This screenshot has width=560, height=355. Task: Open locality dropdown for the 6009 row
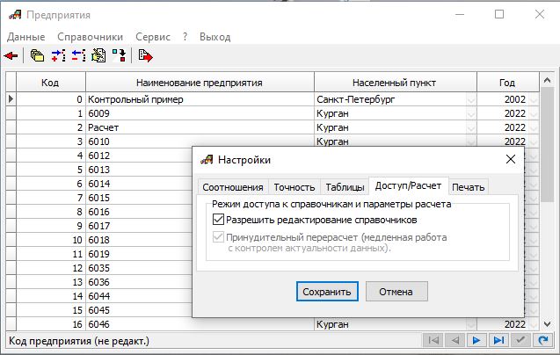click(x=470, y=113)
